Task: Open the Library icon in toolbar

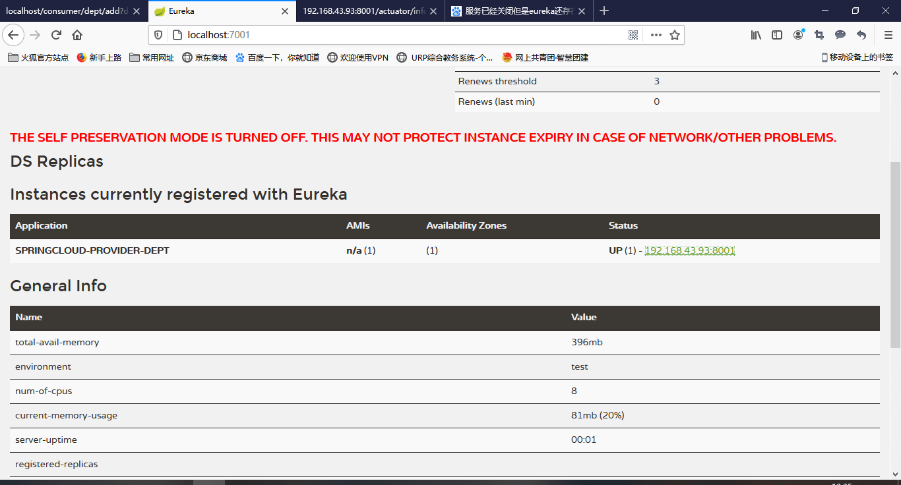Action: 756,35
